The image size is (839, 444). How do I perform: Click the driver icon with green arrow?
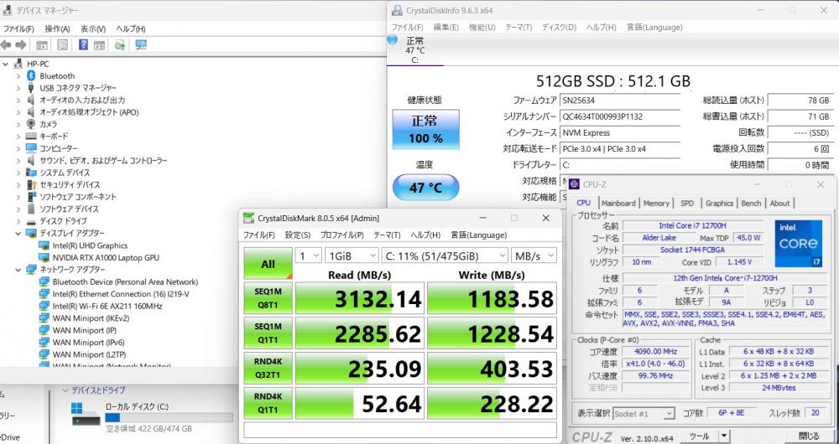(120, 45)
